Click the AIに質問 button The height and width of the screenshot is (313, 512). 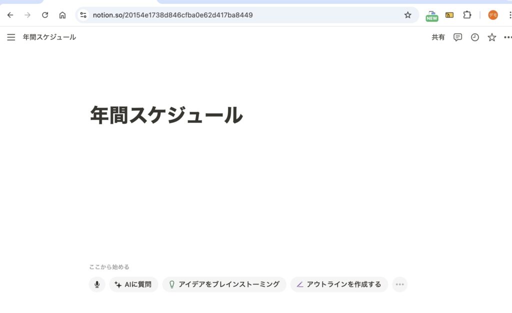tap(133, 285)
